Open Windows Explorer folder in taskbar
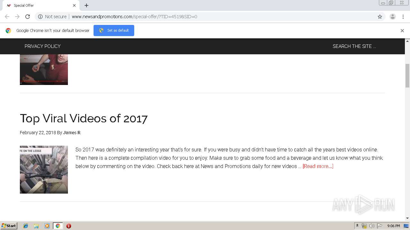 click(x=36, y=226)
